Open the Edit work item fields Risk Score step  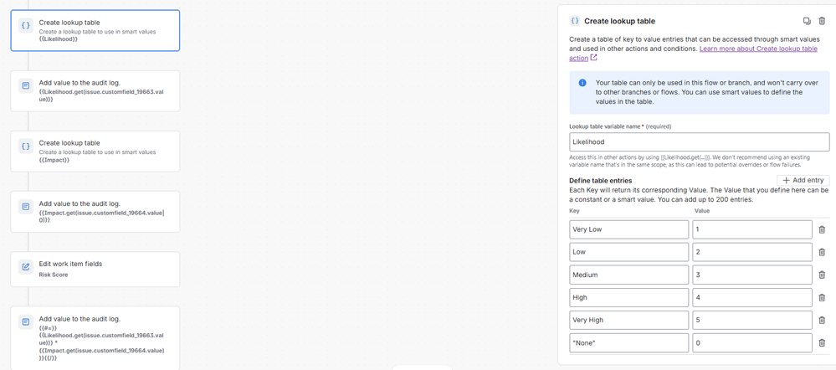coord(95,270)
